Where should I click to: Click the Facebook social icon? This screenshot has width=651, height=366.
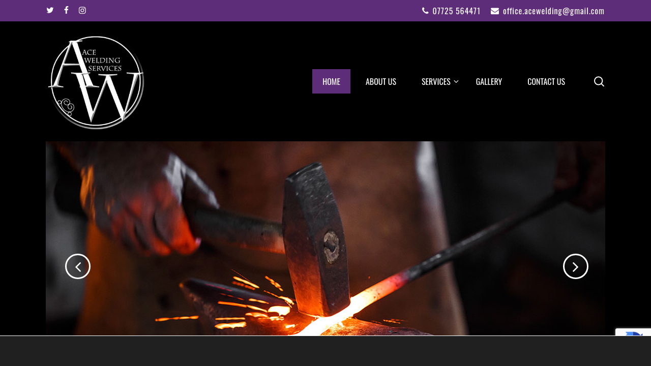point(65,9)
